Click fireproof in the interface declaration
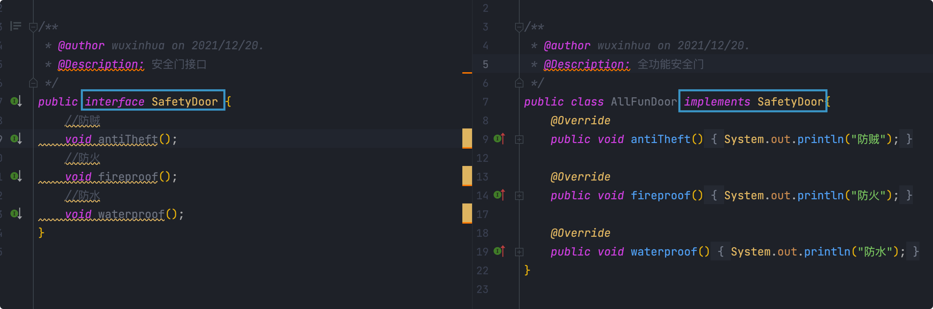The image size is (933, 309). click(x=128, y=177)
